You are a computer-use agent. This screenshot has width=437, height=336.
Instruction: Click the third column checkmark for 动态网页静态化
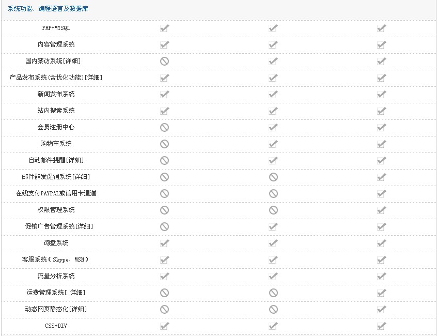(382, 309)
